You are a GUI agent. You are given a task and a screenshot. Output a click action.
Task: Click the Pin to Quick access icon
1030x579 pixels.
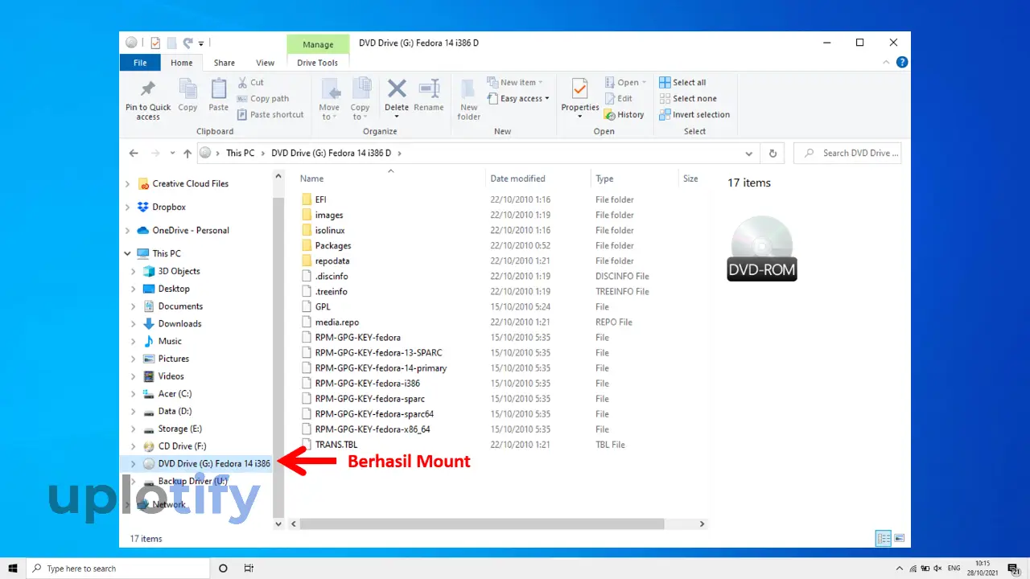pyautogui.click(x=148, y=89)
